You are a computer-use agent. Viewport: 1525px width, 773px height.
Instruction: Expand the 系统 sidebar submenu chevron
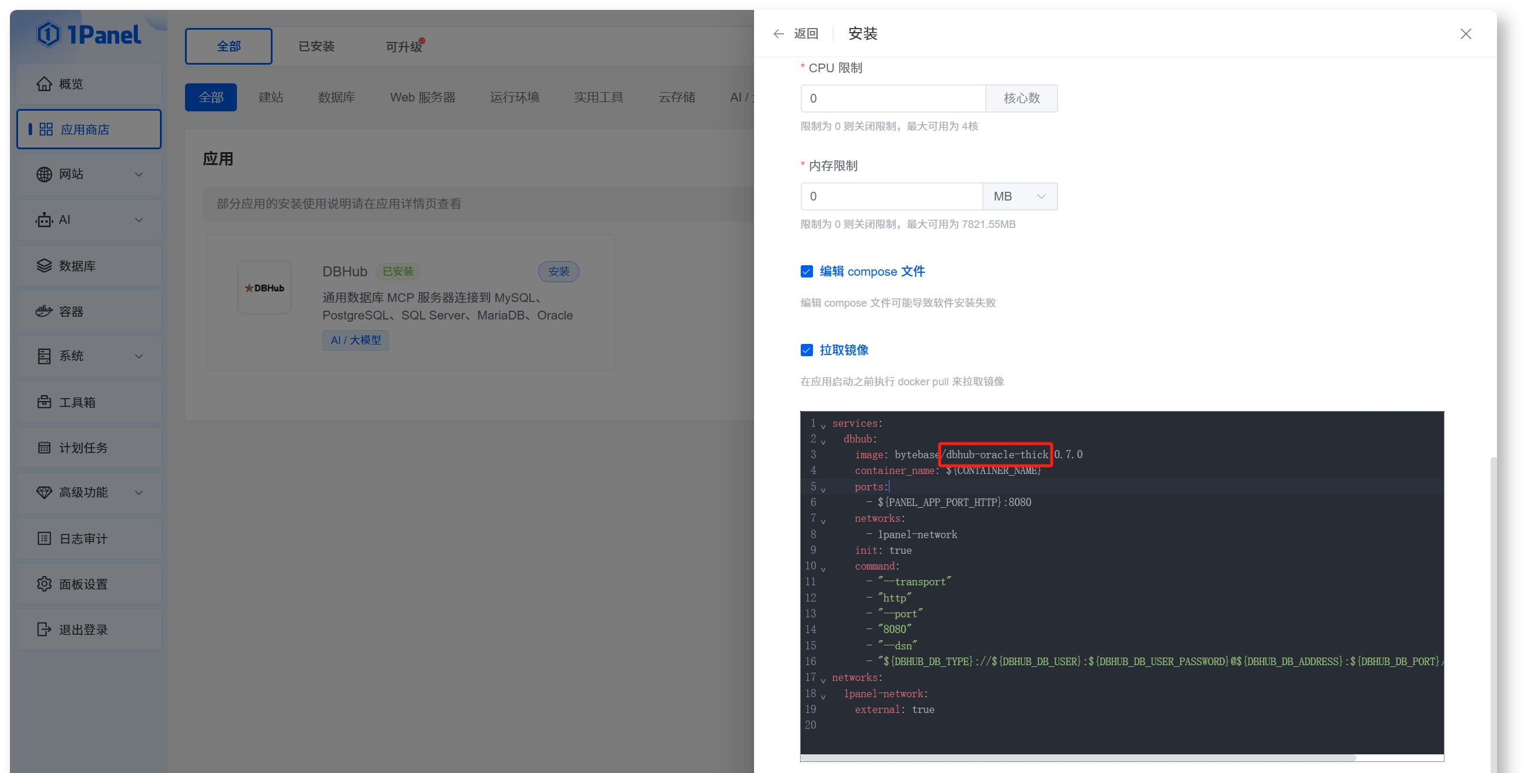139,356
